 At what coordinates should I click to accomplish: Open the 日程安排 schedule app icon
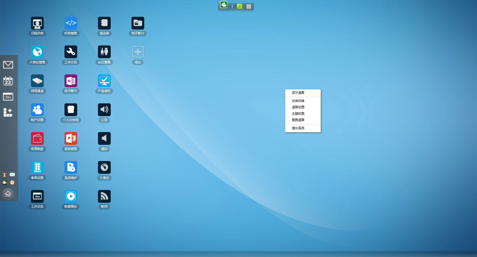coord(37,23)
